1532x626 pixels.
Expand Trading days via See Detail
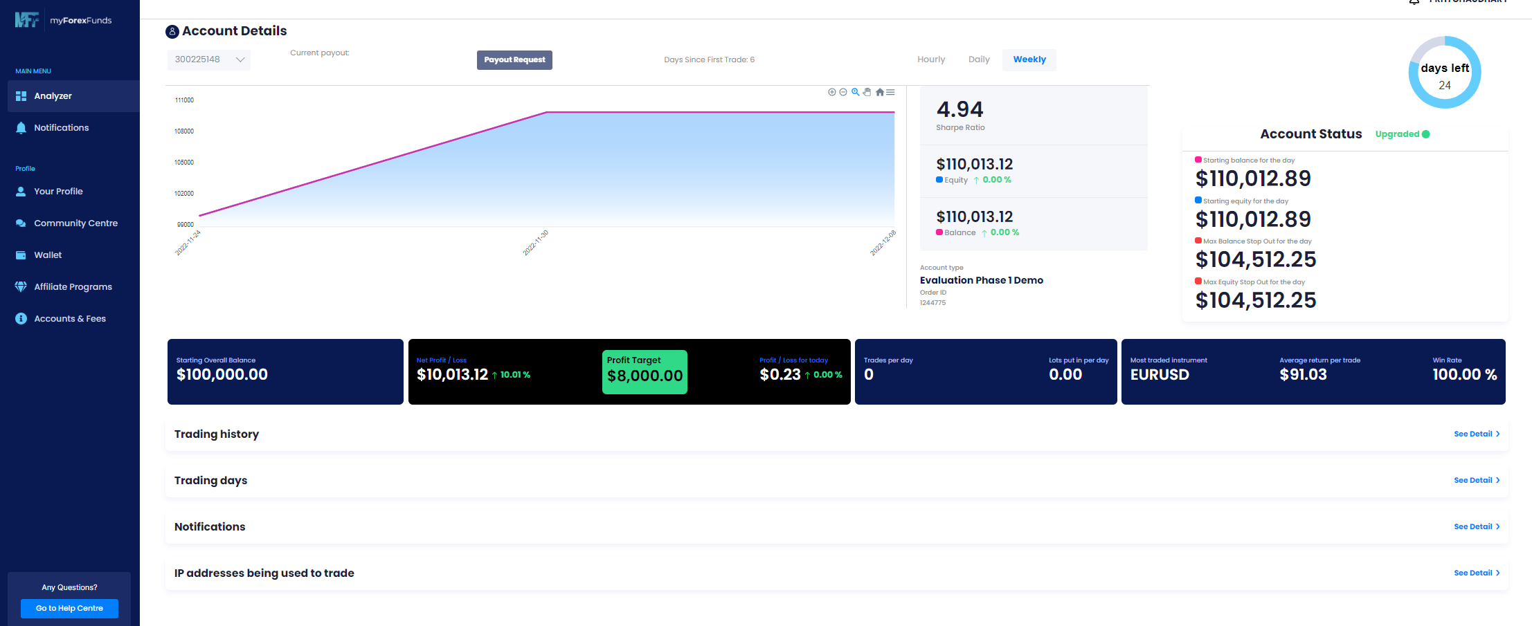pos(1476,480)
